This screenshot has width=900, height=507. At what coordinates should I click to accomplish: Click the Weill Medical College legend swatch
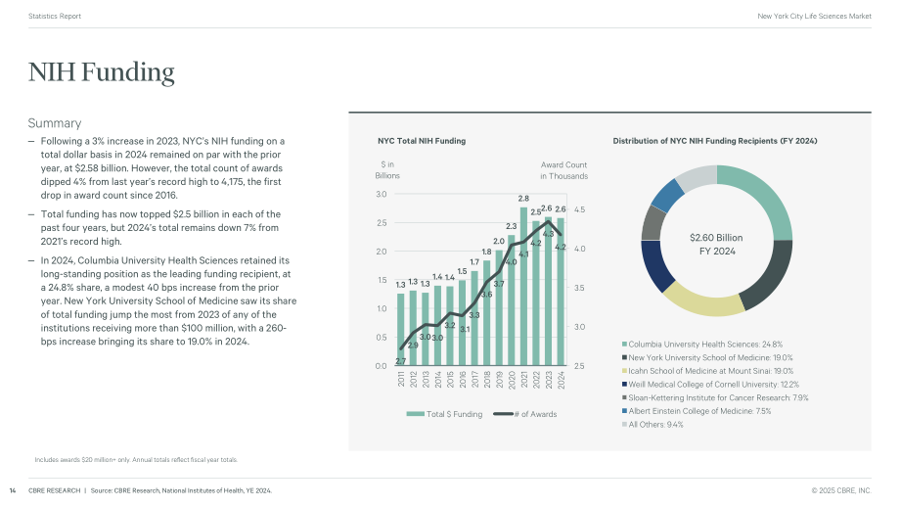tap(624, 384)
